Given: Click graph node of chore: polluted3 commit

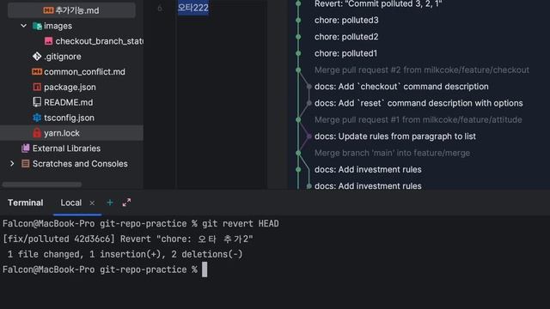Looking at the screenshot, I should 298,21.
